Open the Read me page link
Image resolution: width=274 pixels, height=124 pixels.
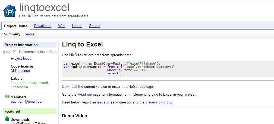(x=84, y=95)
